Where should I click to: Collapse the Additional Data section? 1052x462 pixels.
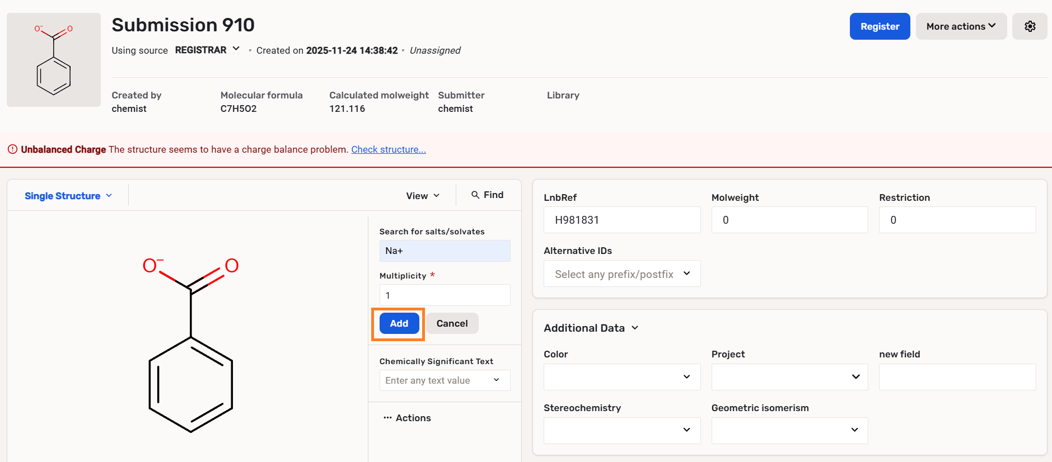point(635,328)
